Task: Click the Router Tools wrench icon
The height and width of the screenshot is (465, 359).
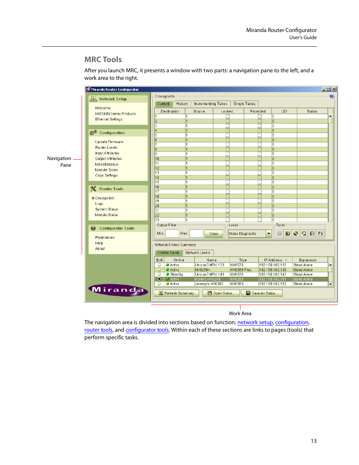Action: coord(93,189)
